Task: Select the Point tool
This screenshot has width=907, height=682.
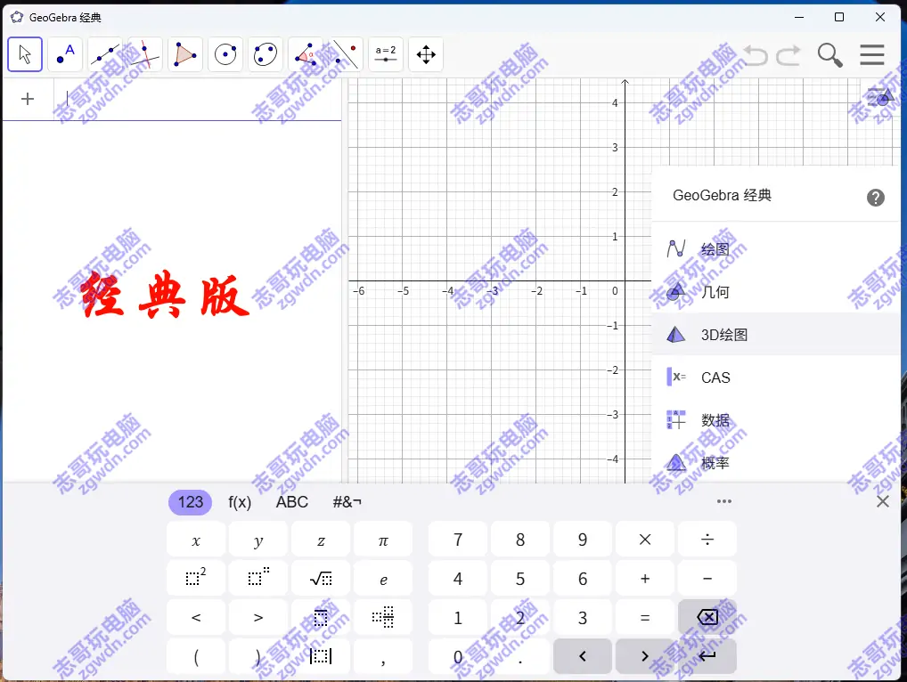Action: [x=65, y=55]
